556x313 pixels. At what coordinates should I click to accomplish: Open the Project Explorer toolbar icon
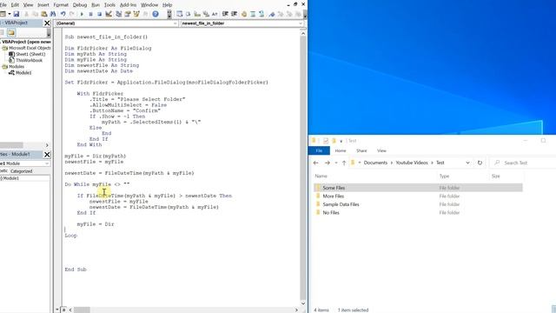pyautogui.click(x=118, y=14)
